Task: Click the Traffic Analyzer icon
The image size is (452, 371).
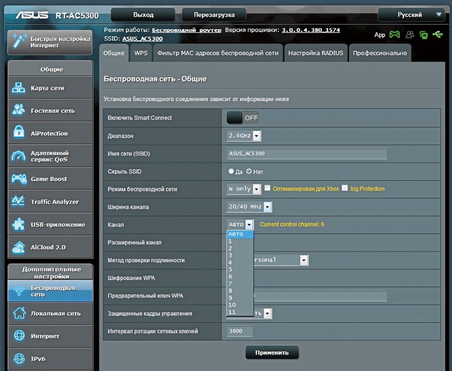Action: click(x=19, y=201)
